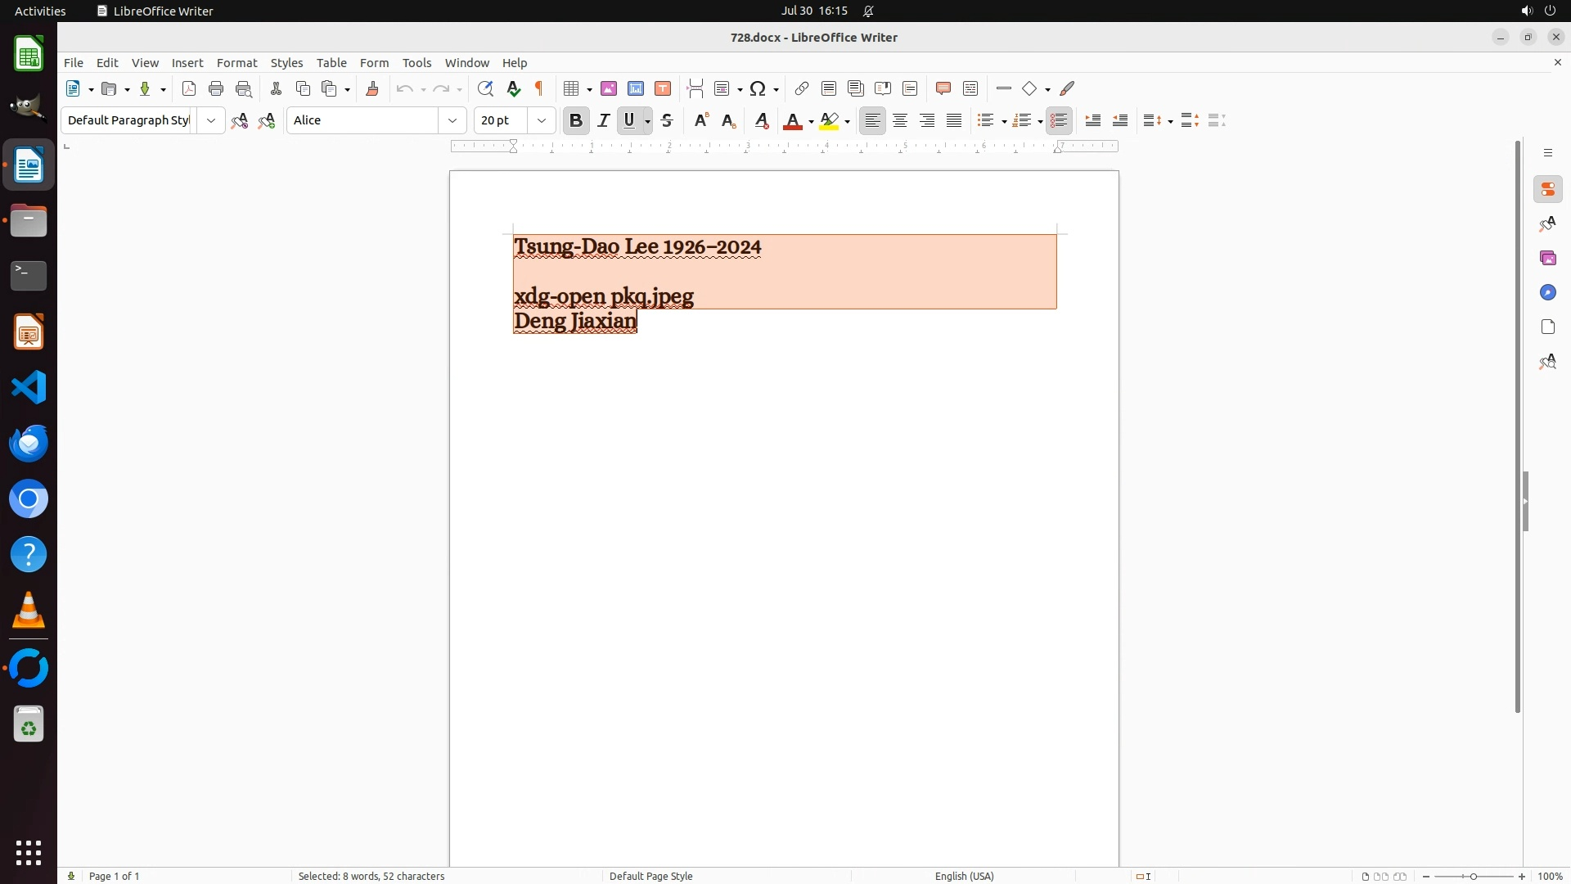Click the Insert Hyperlink icon
Image resolution: width=1571 pixels, height=884 pixels.
pyautogui.click(x=802, y=88)
